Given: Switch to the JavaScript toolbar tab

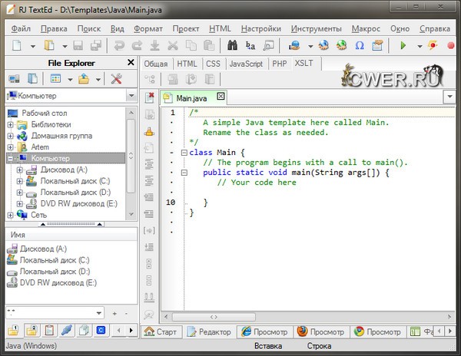Looking at the screenshot, I should click(246, 64).
